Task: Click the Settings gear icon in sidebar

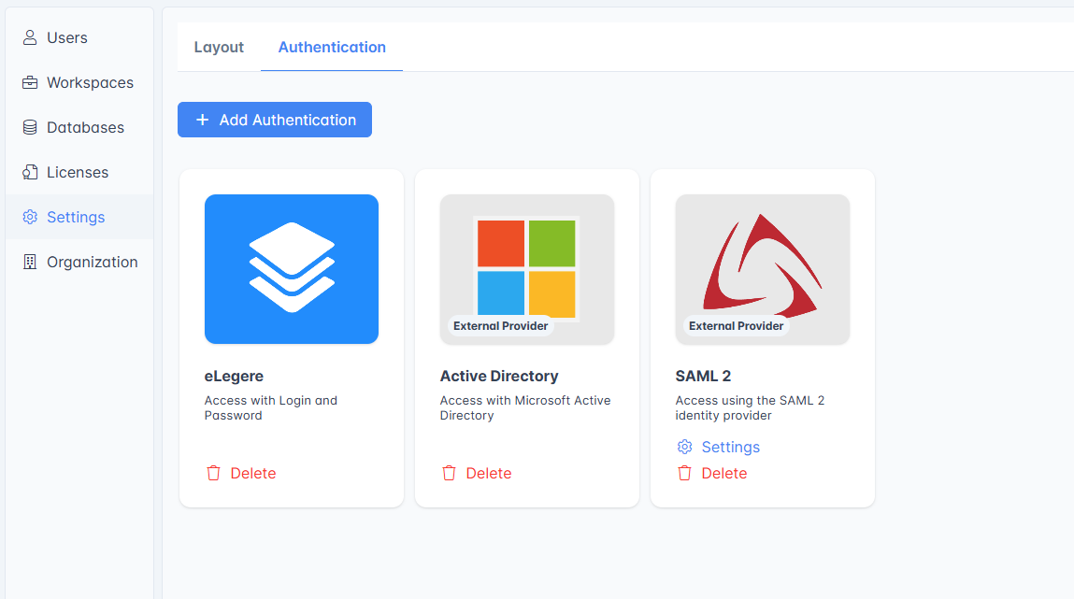Action: [30, 217]
